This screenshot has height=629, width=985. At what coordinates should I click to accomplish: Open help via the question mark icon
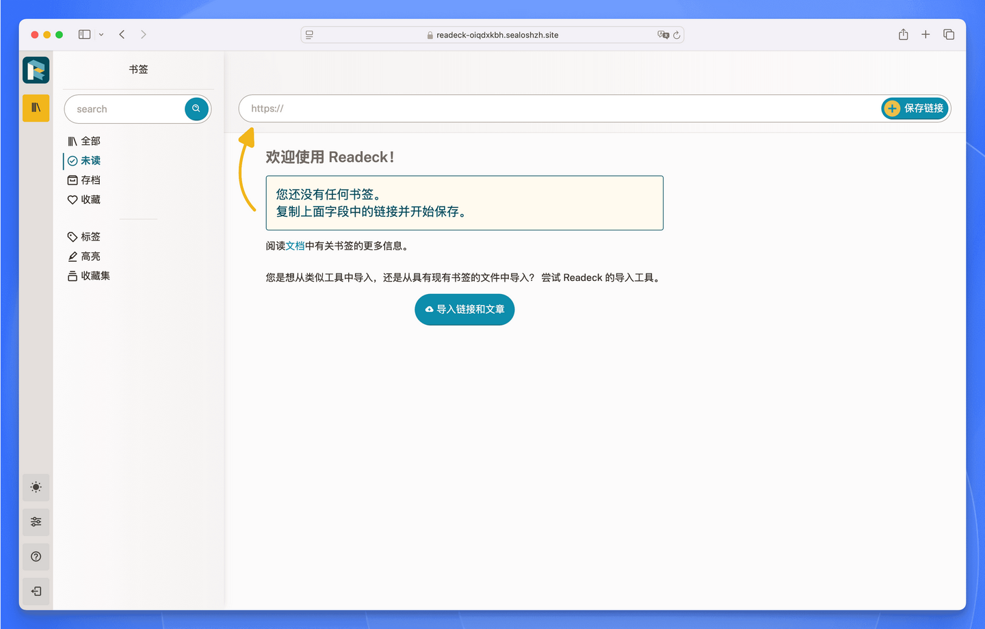[36, 556]
